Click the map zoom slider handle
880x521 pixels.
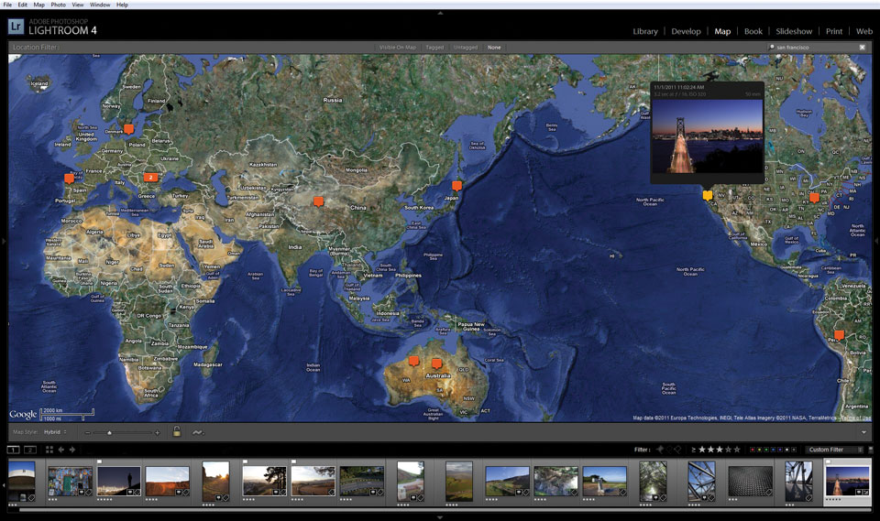click(x=109, y=432)
